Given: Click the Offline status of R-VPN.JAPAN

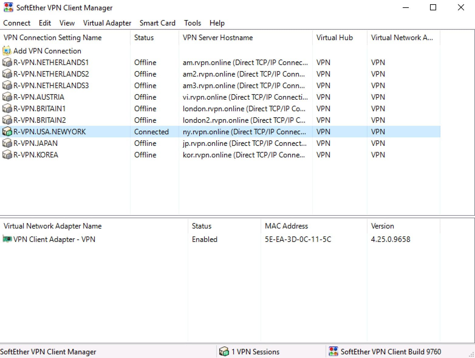Looking at the screenshot, I should [x=145, y=143].
